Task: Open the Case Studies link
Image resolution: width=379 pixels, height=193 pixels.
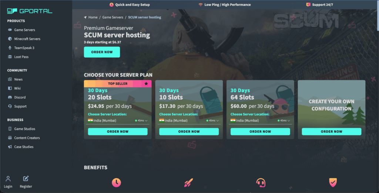Action: pyautogui.click(x=24, y=147)
